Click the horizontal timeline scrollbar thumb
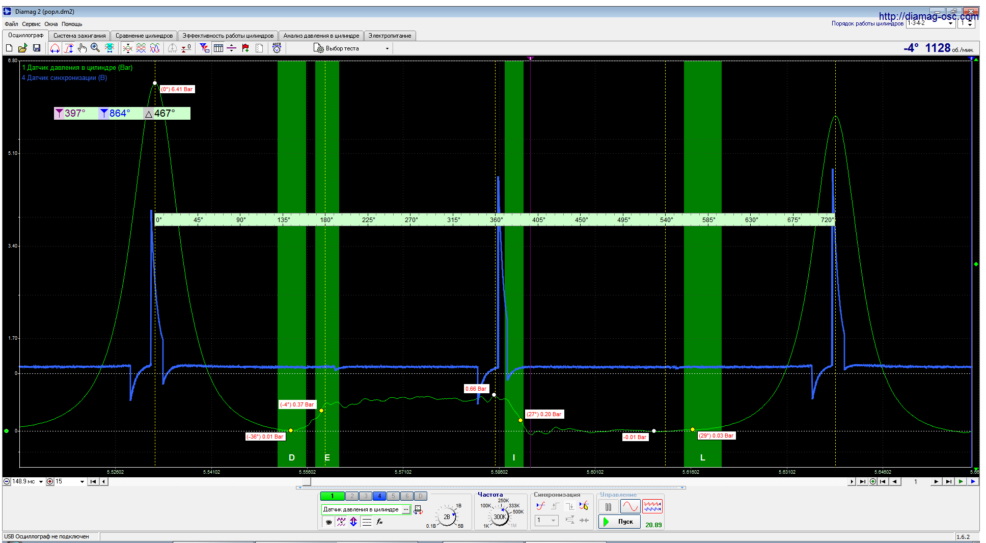The image size is (986, 543). pos(307,481)
